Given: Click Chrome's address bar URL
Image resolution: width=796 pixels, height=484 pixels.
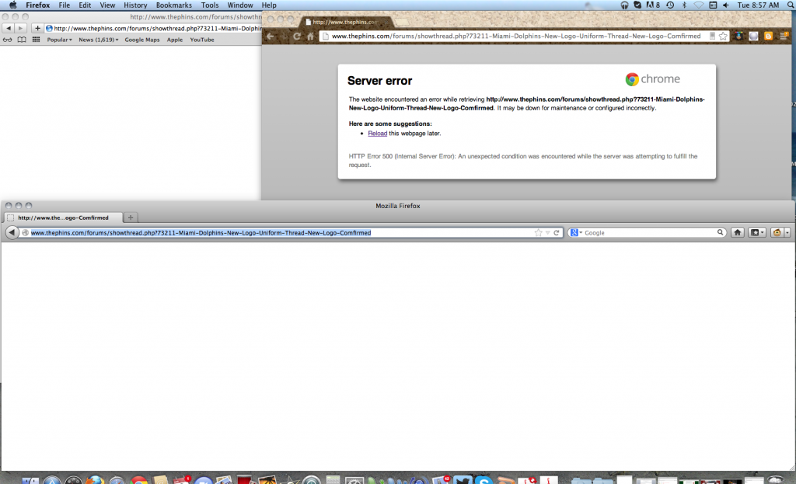Looking at the screenshot, I should pyautogui.click(x=516, y=36).
